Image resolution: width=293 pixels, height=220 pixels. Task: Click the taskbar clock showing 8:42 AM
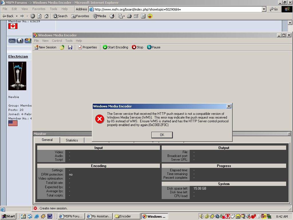[x=282, y=217]
